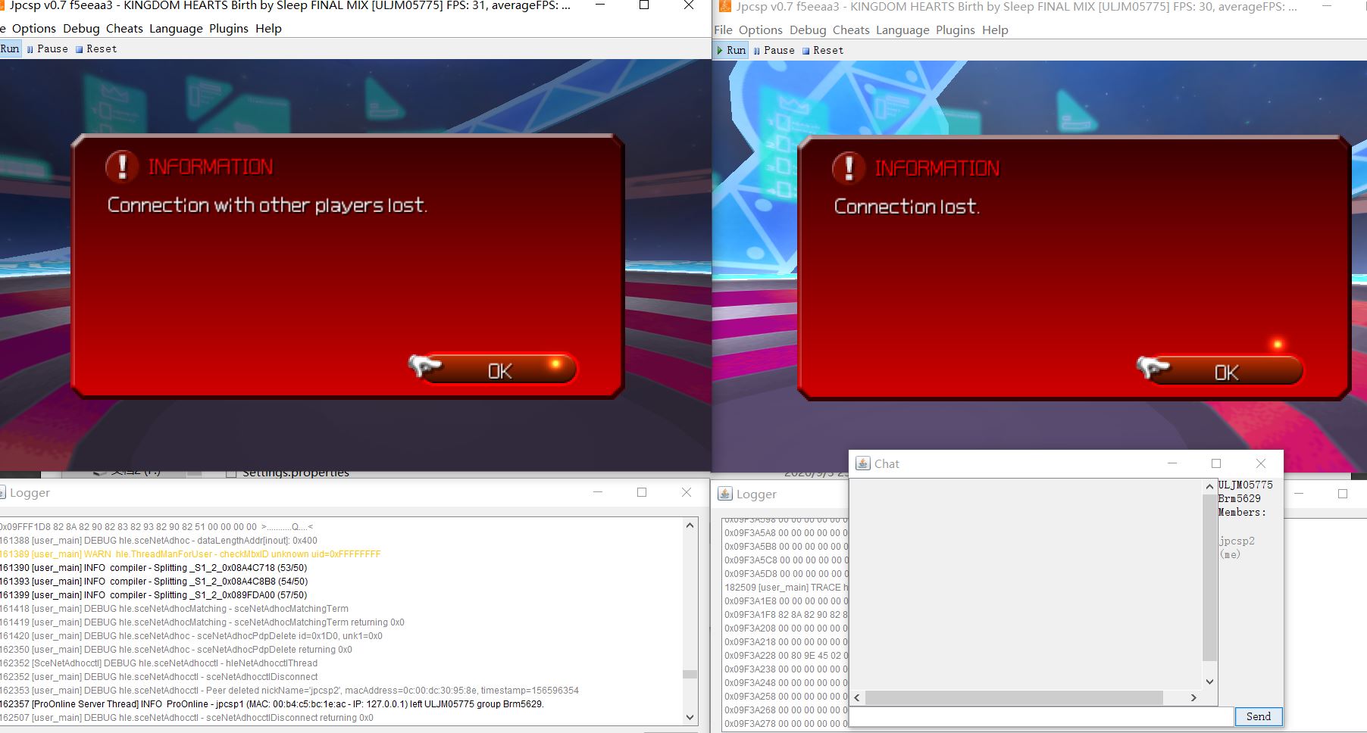Screen dimensions: 1367x733
Task: Open the Debug menu in the left Jpcsp window
Action: [x=81, y=28]
